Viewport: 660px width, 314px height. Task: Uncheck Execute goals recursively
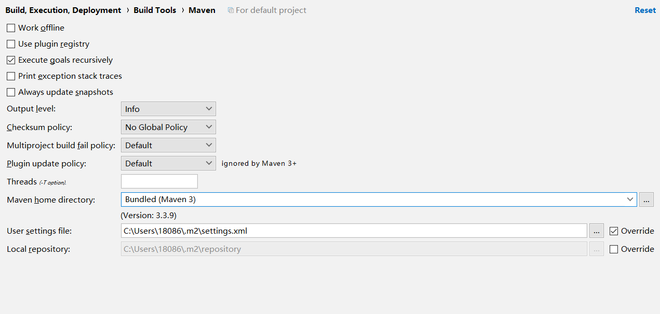pyautogui.click(x=11, y=60)
